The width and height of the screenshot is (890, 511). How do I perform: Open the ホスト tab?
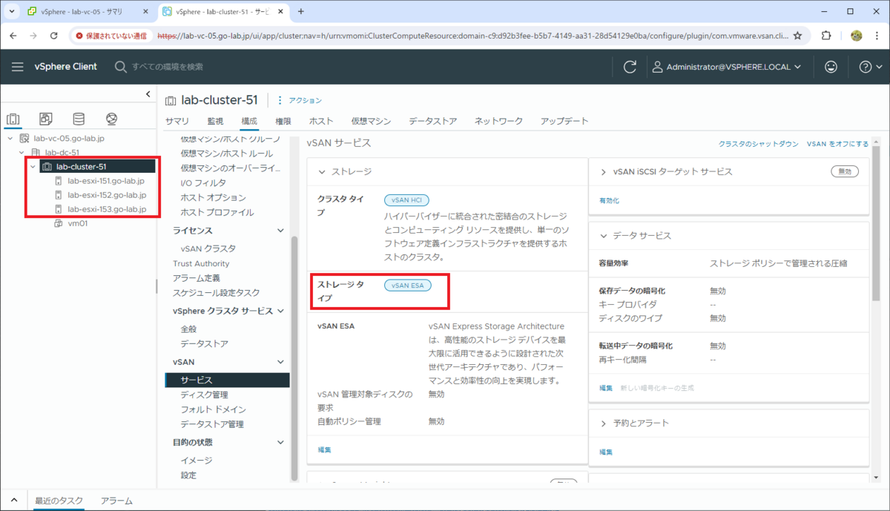(x=321, y=121)
